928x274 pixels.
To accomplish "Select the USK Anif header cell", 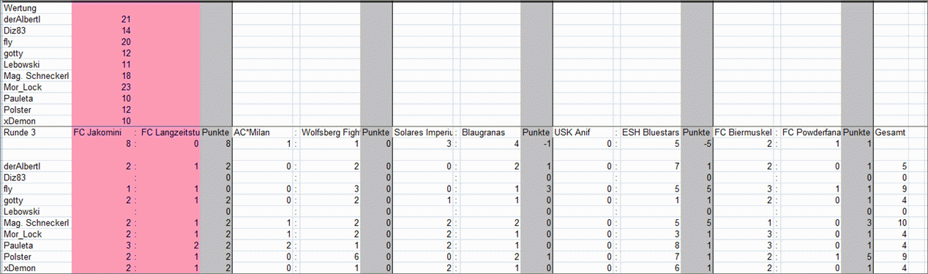I will pos(574,133).
